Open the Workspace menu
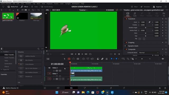Image resolution: width=169 pixels, height=95 pixels. [x=76, y=3]
